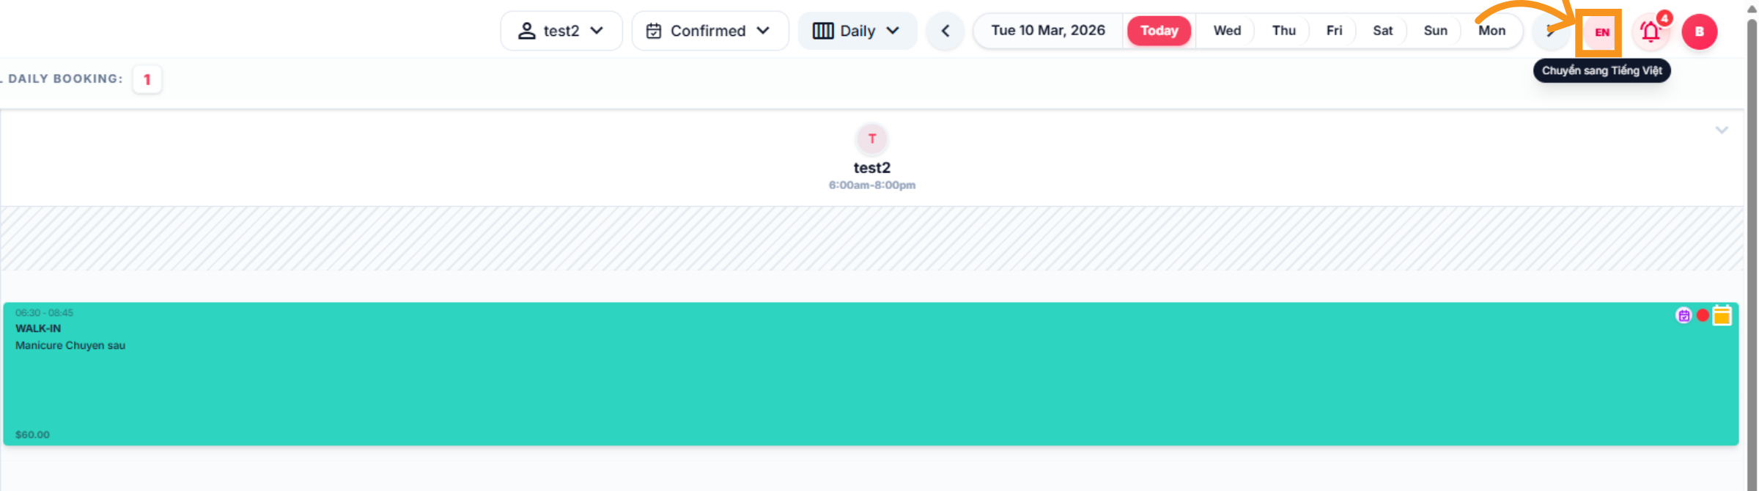This screenshot has height=491, width=1759.
Task: Click the yellow calendar icon on booking
Action: tap(1722, 316)
